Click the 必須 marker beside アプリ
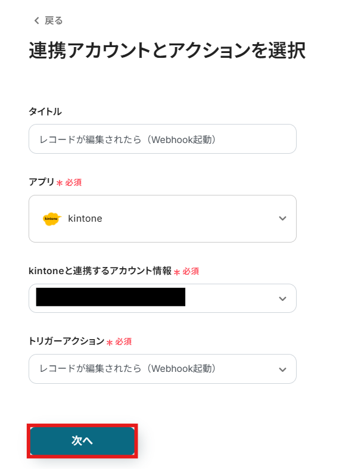Screen dimensions: 358x469 tap(73, 182)
